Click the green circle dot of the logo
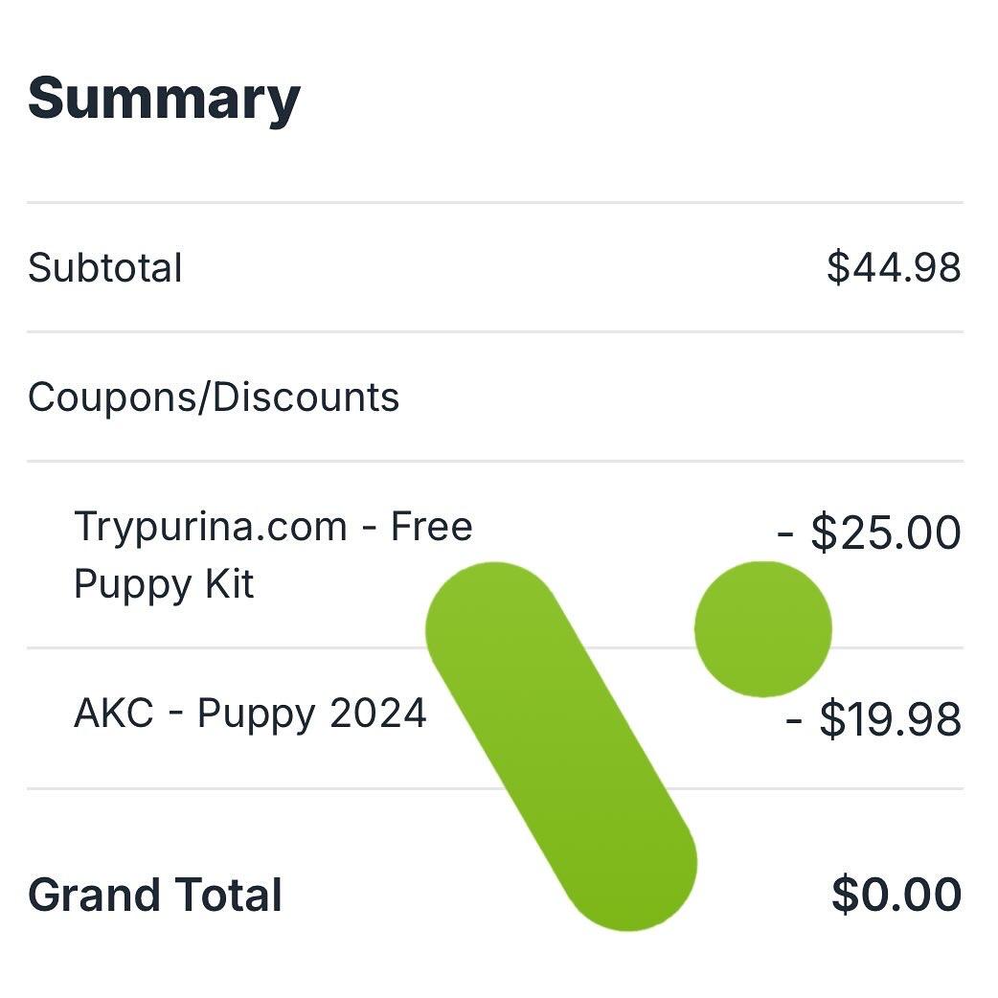 [x=763, y=629]
